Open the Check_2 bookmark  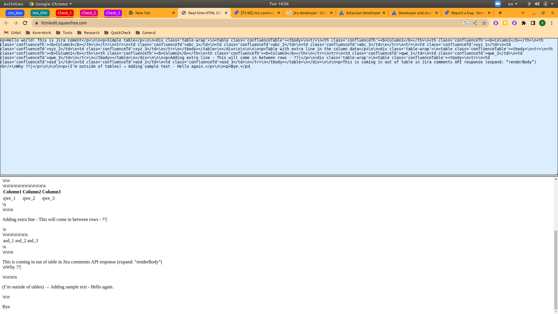89,13
